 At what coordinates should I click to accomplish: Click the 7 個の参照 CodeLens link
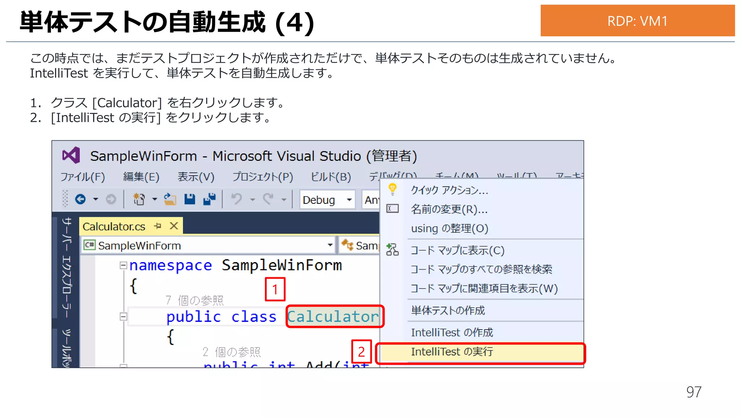[195, 300]
